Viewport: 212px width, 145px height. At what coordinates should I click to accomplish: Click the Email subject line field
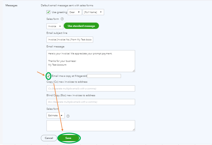70,39
